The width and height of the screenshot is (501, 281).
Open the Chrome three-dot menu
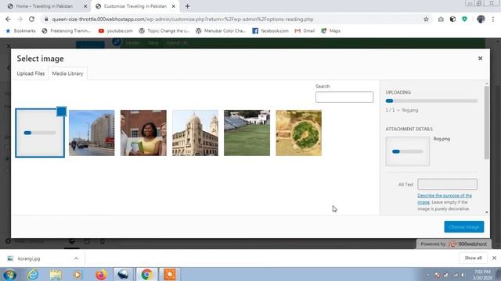[493, 19]
